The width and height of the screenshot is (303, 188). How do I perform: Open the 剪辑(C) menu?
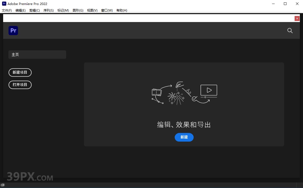(x=35, y=10)
